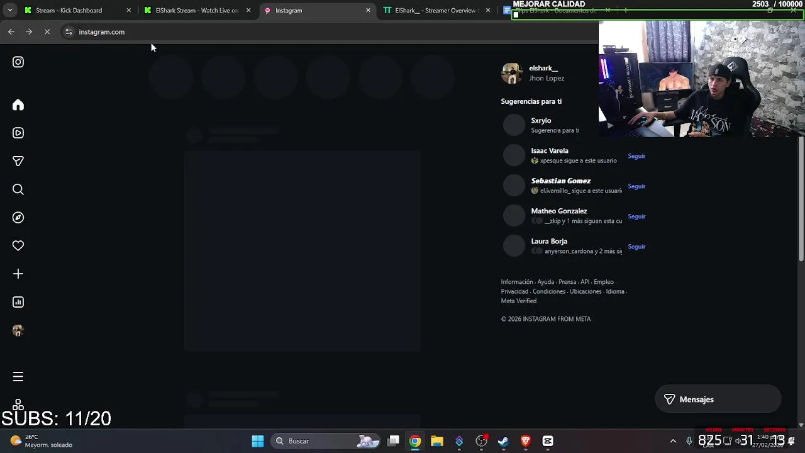Open Empleo footer link

[x=604, y=282]
